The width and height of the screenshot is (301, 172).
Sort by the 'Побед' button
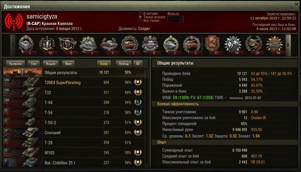point(124,64)
